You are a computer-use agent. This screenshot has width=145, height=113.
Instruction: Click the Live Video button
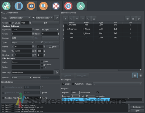pyautogui.click(x=82, y=75)
